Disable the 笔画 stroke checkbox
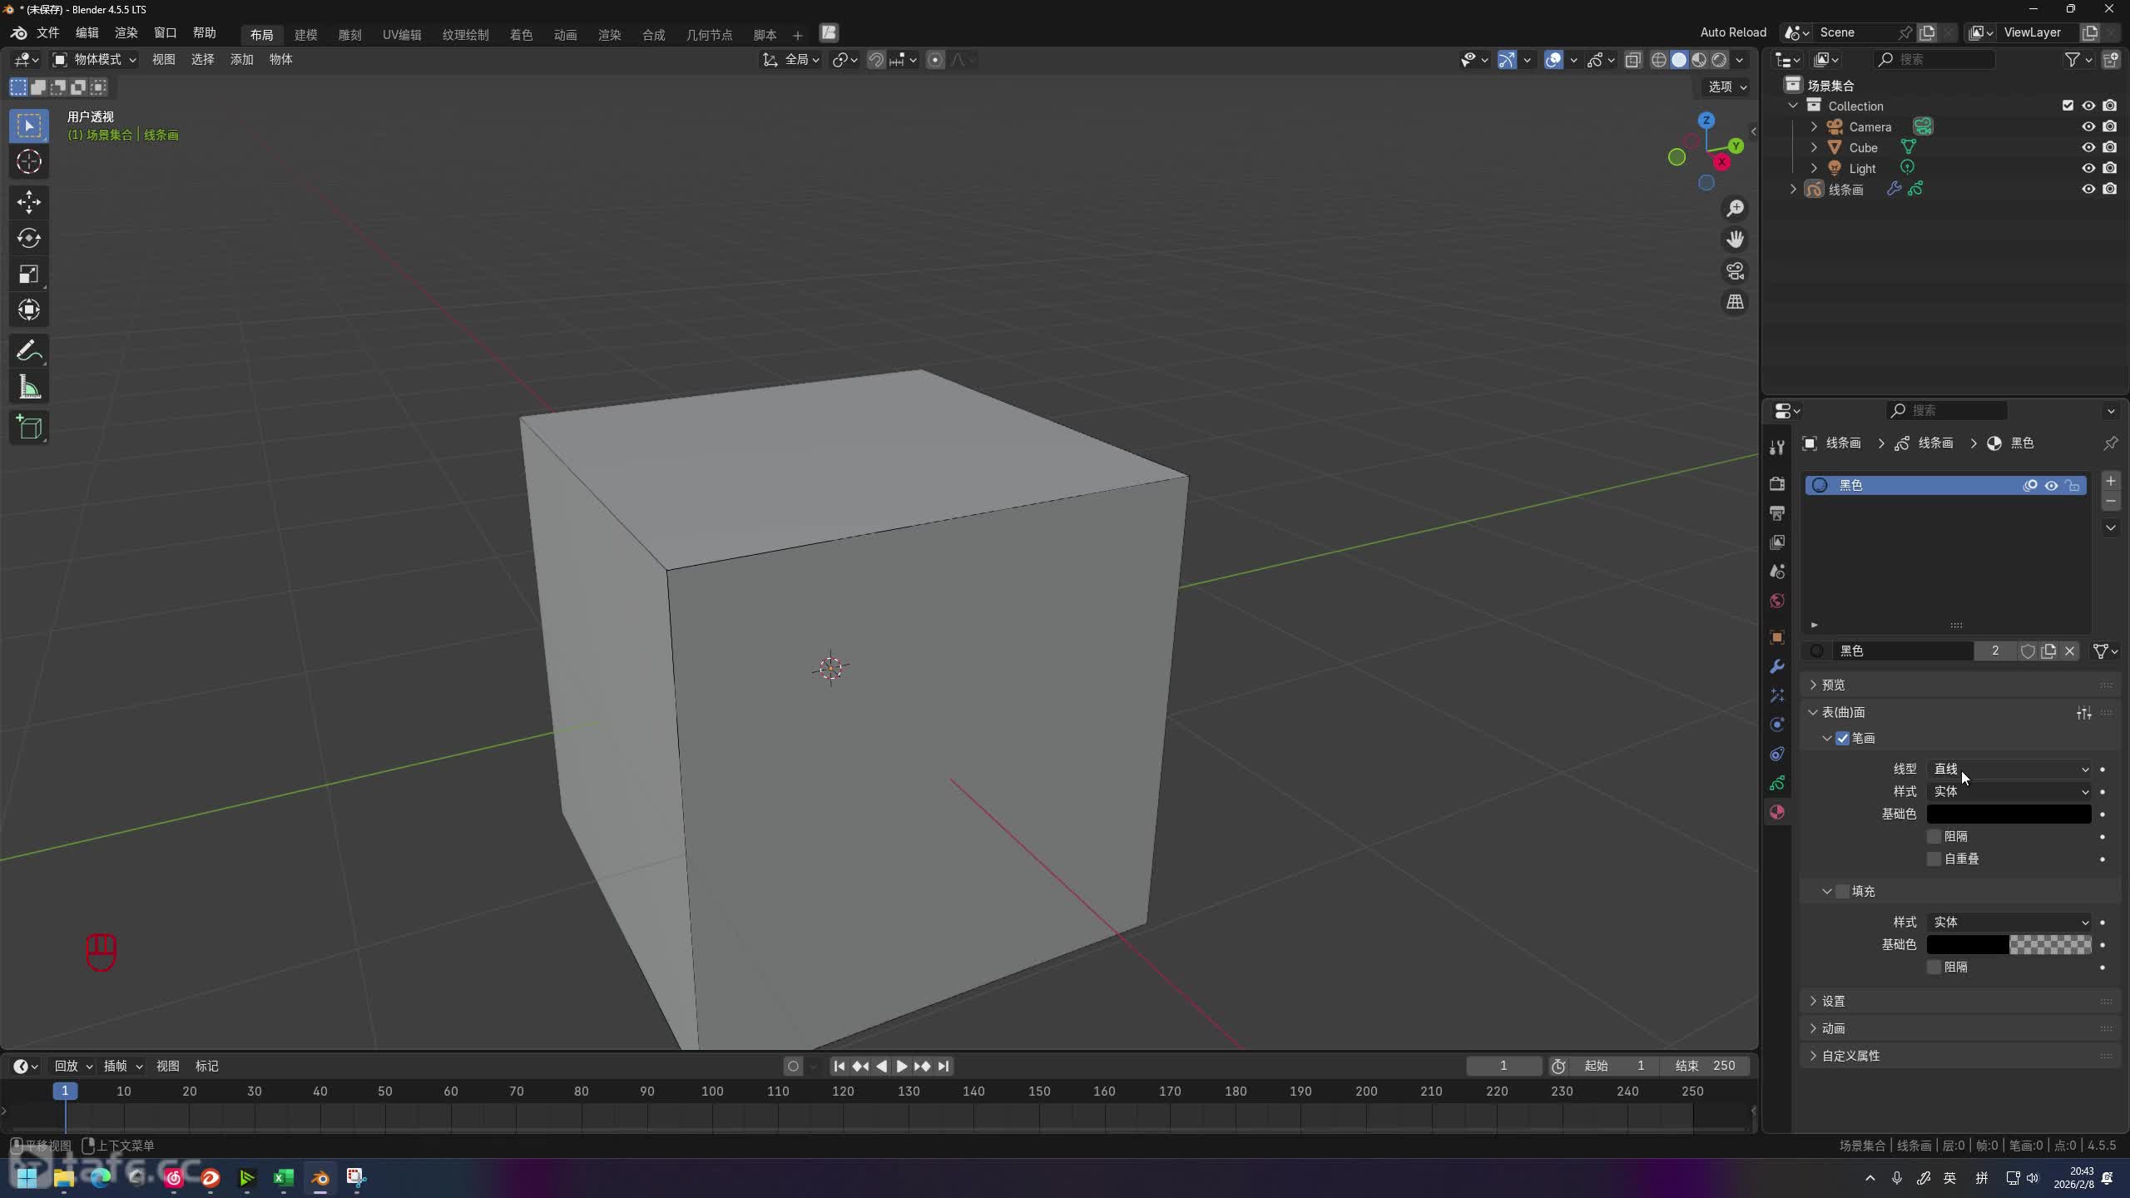 tap(1842, 738)
